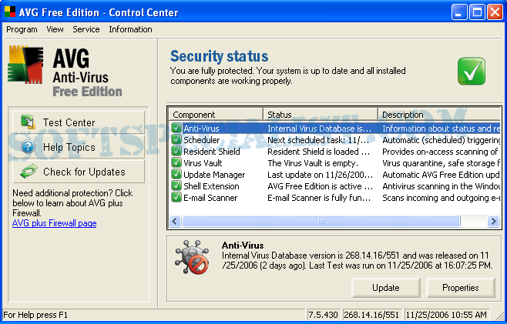Click 268.14.16/551 in status bar
The width and height of the screenshot is (507, 324).
[371, 315]
